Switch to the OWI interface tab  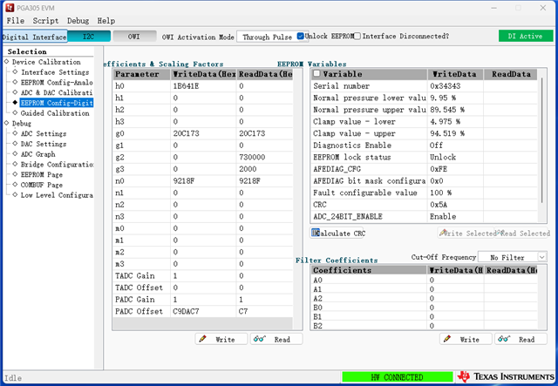(x=133, y=37)
